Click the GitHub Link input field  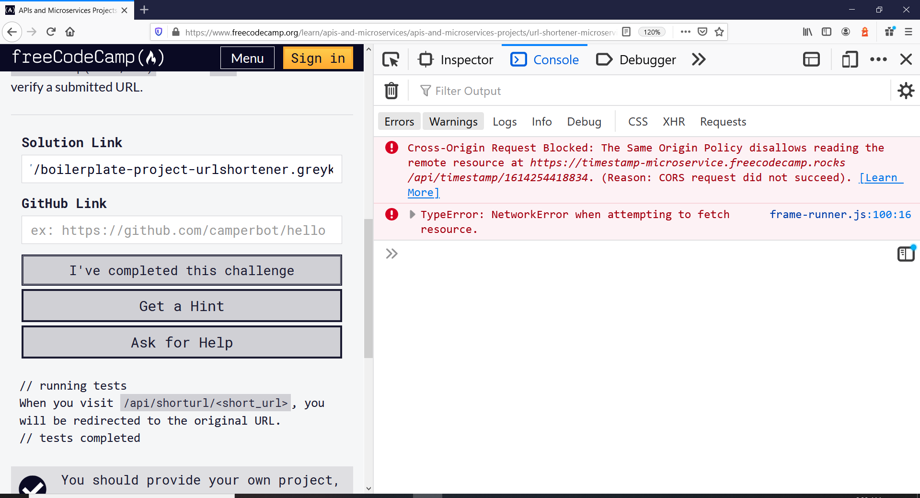click(182, 230)
